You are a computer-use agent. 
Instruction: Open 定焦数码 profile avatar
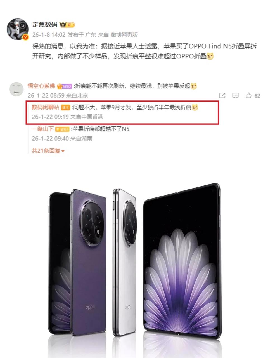click(17, 30)
